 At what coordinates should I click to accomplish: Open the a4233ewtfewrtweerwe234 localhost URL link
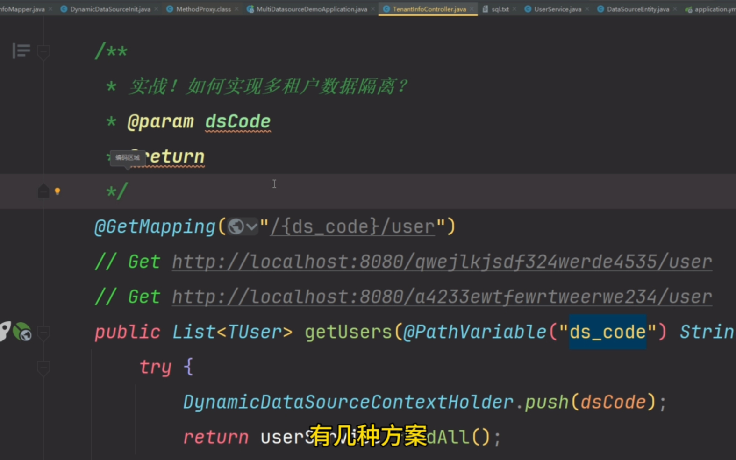coord(442,297)
